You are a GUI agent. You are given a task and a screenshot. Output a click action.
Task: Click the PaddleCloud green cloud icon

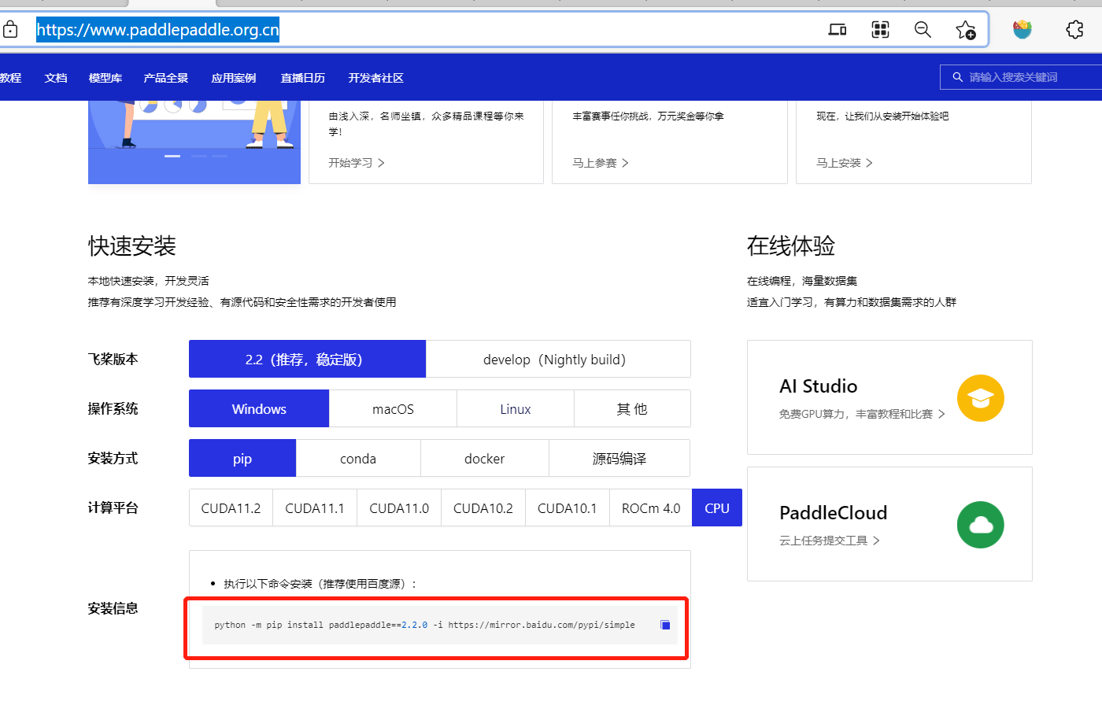pos(980,525)
